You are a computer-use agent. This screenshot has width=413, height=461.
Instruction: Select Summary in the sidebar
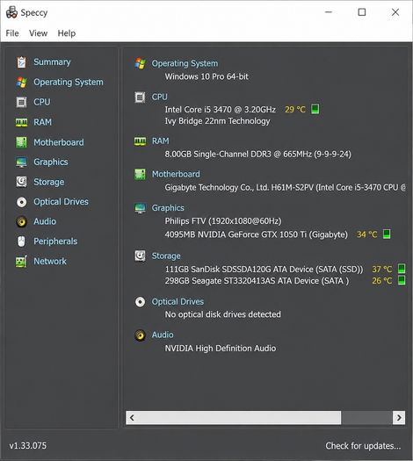click(52, 62)
